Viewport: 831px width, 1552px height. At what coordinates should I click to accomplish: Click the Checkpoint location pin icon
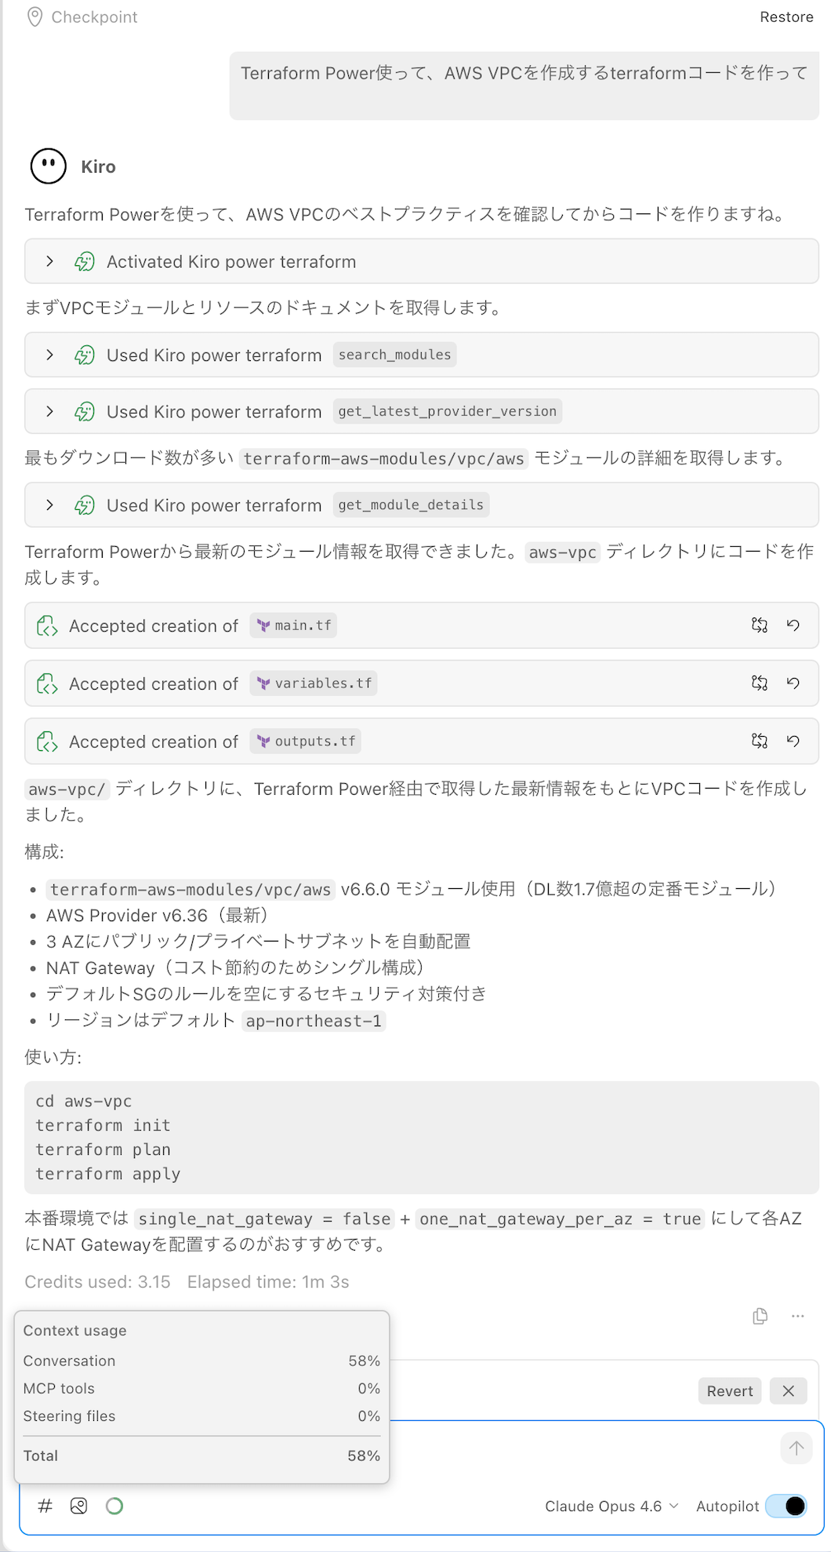[33, 16]
